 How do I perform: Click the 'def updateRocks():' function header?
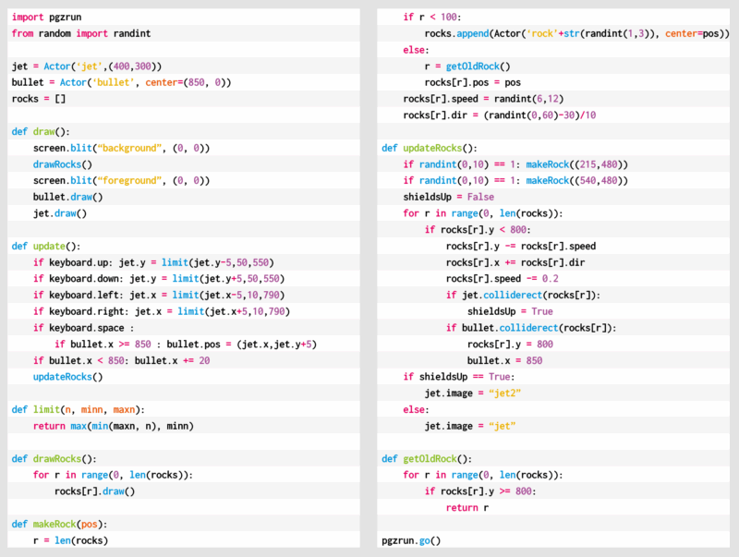point(430,148)
